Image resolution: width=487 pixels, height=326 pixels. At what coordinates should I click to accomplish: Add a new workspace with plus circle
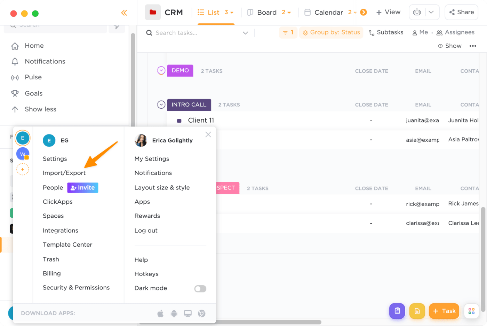click(x=23, y=169)
